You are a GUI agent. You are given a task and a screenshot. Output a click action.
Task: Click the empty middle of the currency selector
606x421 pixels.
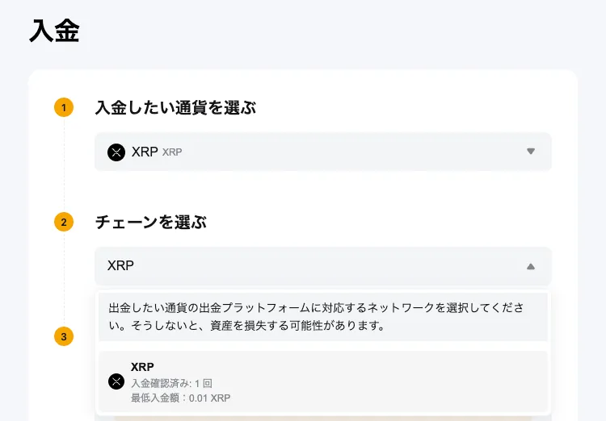coord(347,152)
